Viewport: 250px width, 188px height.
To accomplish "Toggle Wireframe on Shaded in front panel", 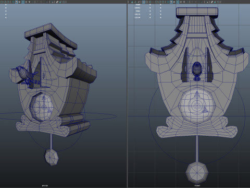I will 178,2.
